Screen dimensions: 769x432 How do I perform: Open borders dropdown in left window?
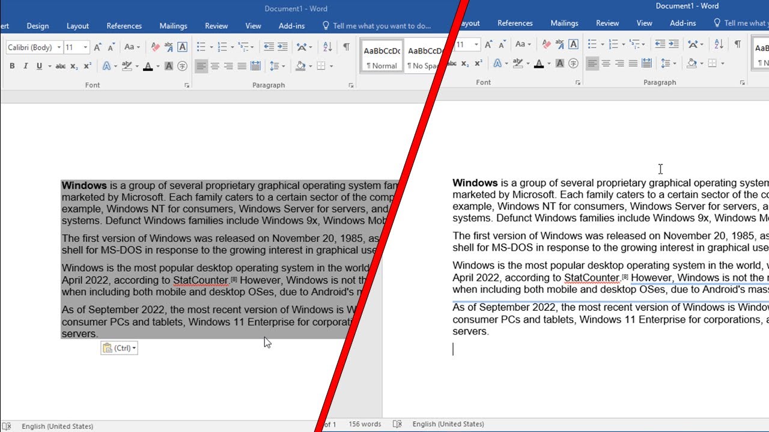coord(331,66)
